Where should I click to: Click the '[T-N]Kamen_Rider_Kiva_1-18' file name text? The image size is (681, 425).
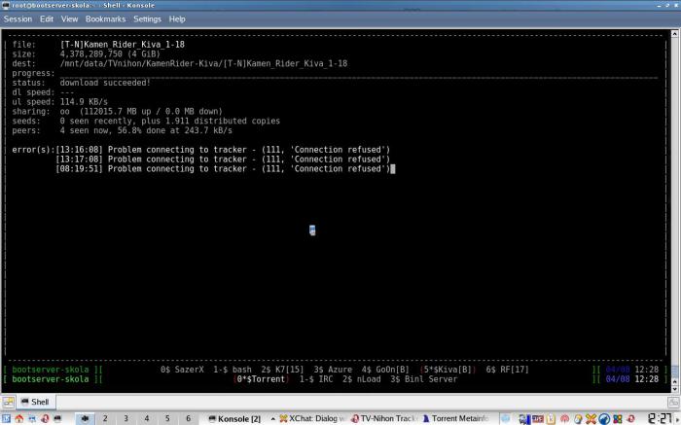click(123, 45)
